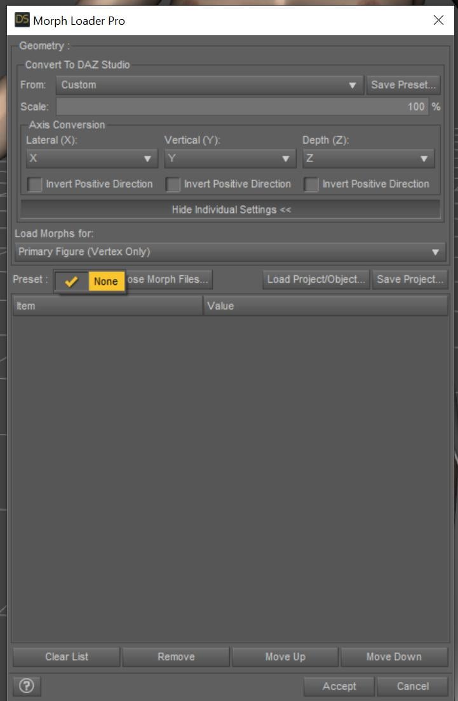This screenshot has height=701, width=458.
Task: Click Save Preset button
Action: click(x=403, y=85)
